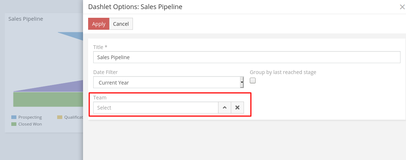The image size is (406, 160).
Task: Click the Apply button
Action: click(99, 24)
